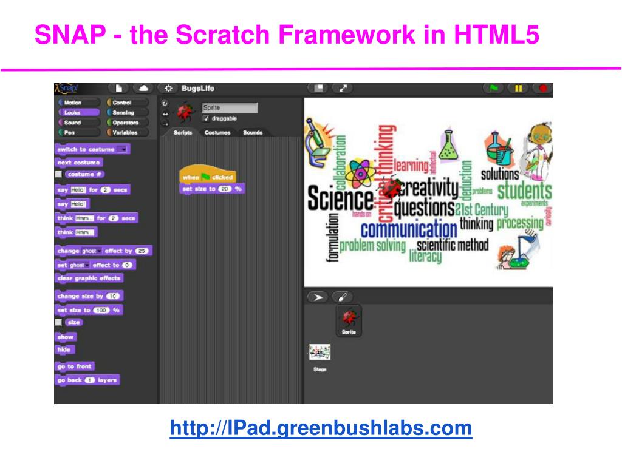This screenshot has width=622, height=466.
Task: Select the Sensing category
Action: point(127,112)
